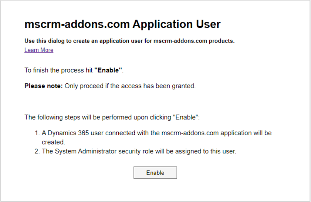Click the numeral 2 list marker

(37, 151)
